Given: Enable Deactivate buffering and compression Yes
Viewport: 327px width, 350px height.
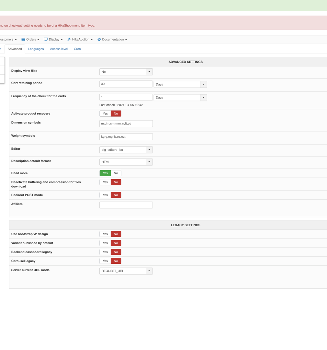Looking at the screenshot, I should coord(105,182).
